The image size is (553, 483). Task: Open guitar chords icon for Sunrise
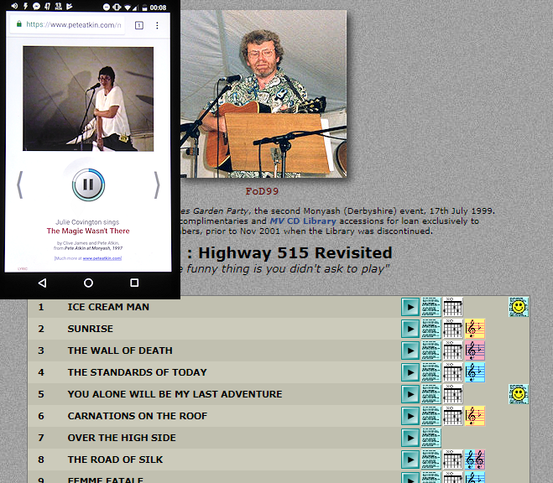click(453, 329)
